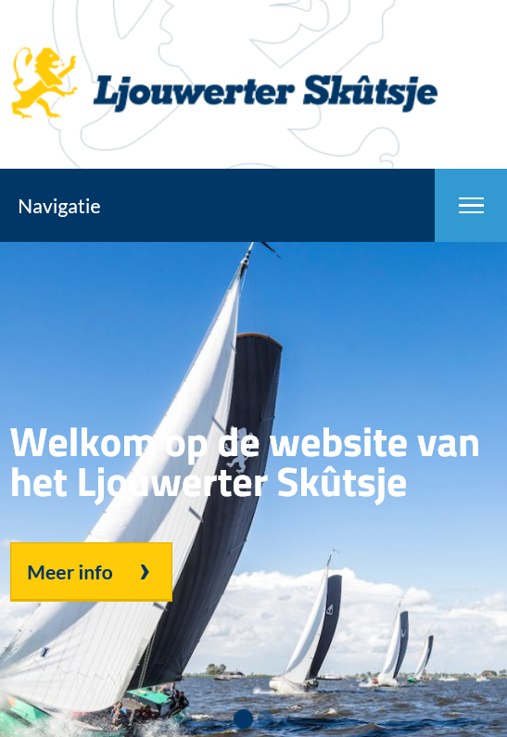Click the white lion emblem on the dark sail
The width and height of the screenshot is (507, 737).
coord(240,451)
